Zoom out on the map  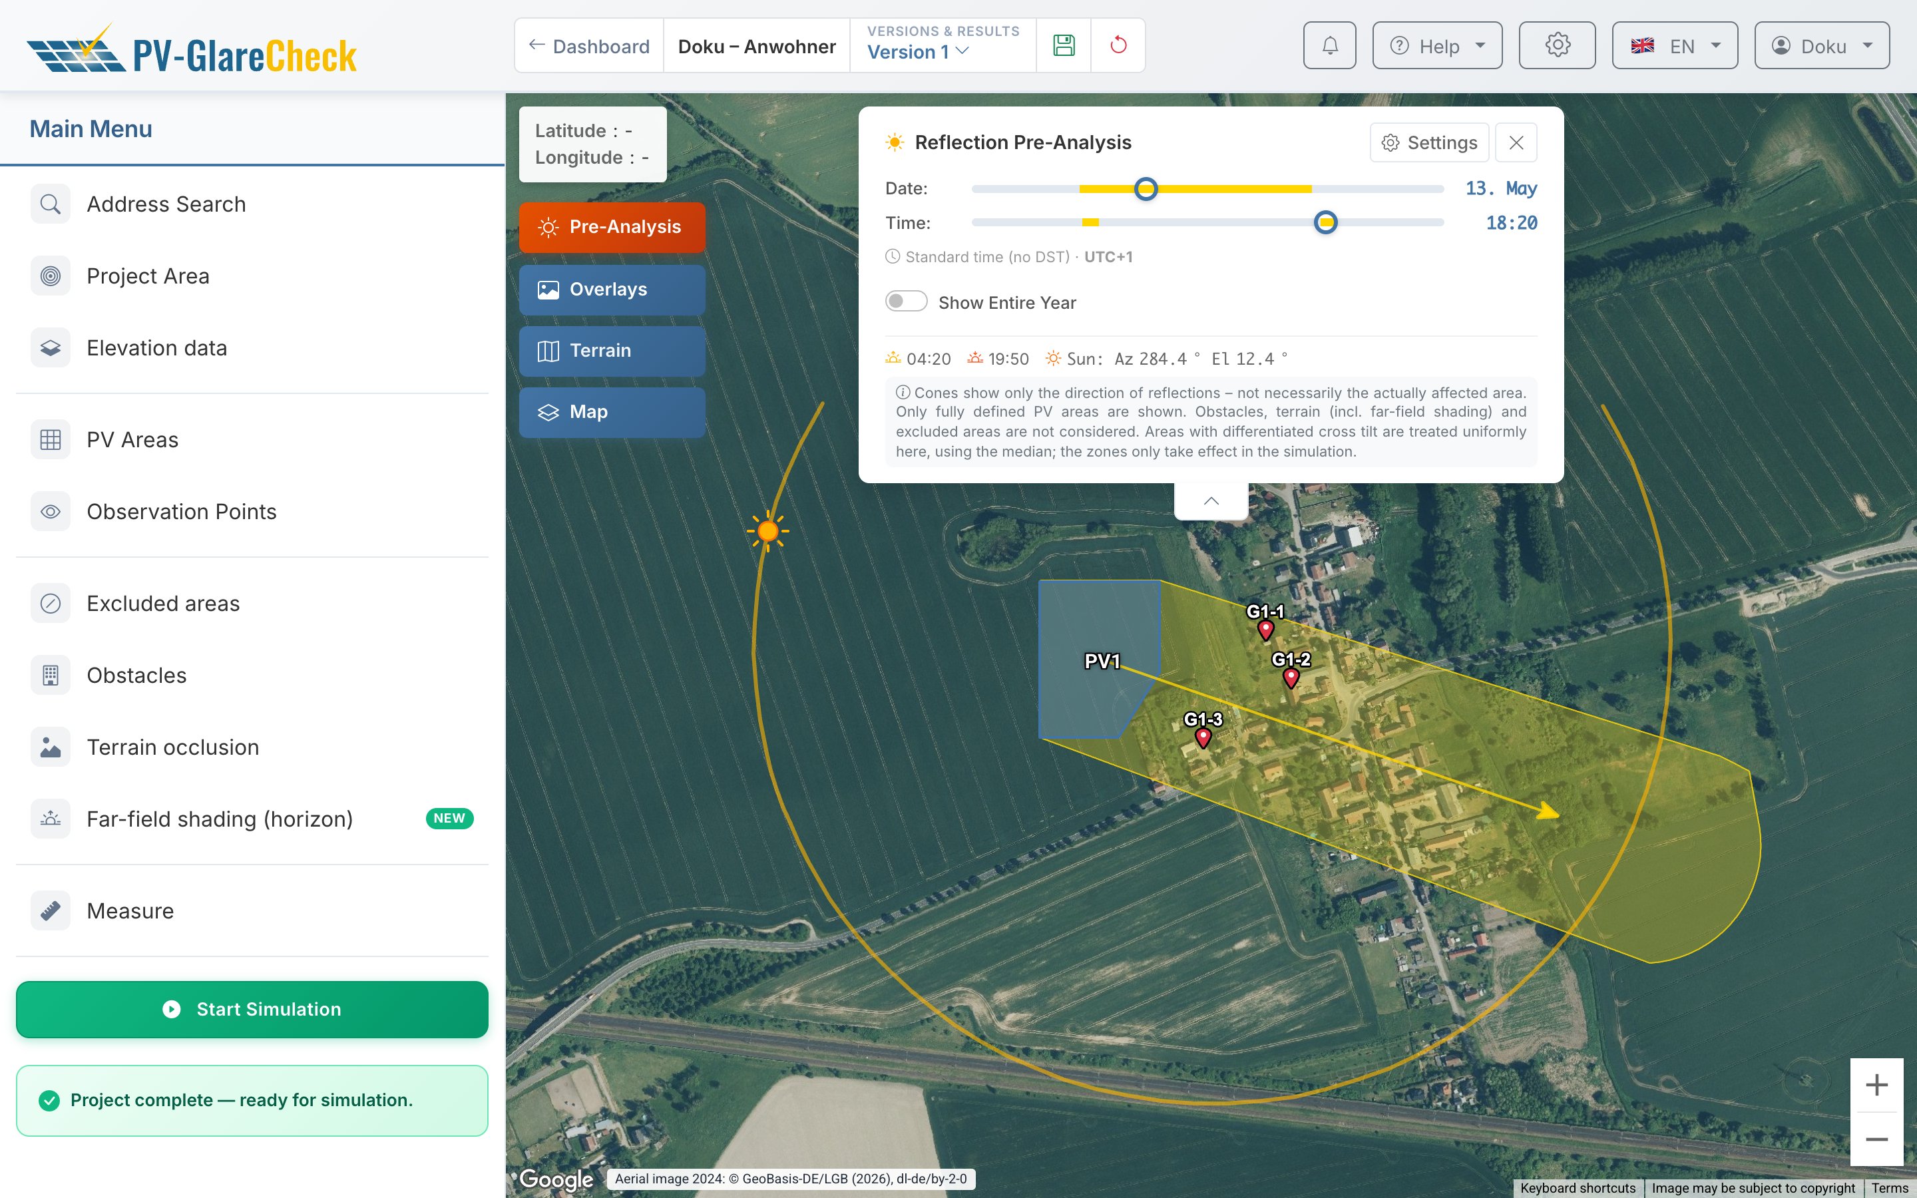tap(1876, 1139)
